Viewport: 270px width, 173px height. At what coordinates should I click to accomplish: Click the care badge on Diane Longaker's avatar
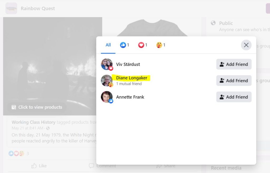(111, 85)
